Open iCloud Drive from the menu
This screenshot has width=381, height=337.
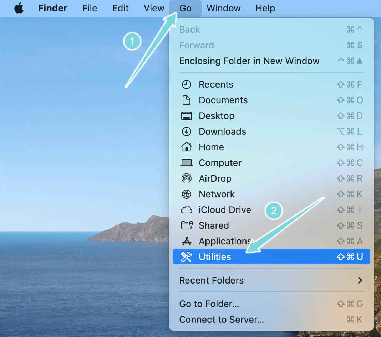click(x=271, y=210)
